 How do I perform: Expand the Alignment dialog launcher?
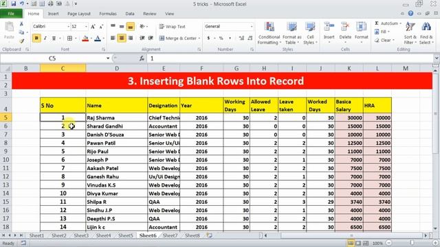(199, 49)
